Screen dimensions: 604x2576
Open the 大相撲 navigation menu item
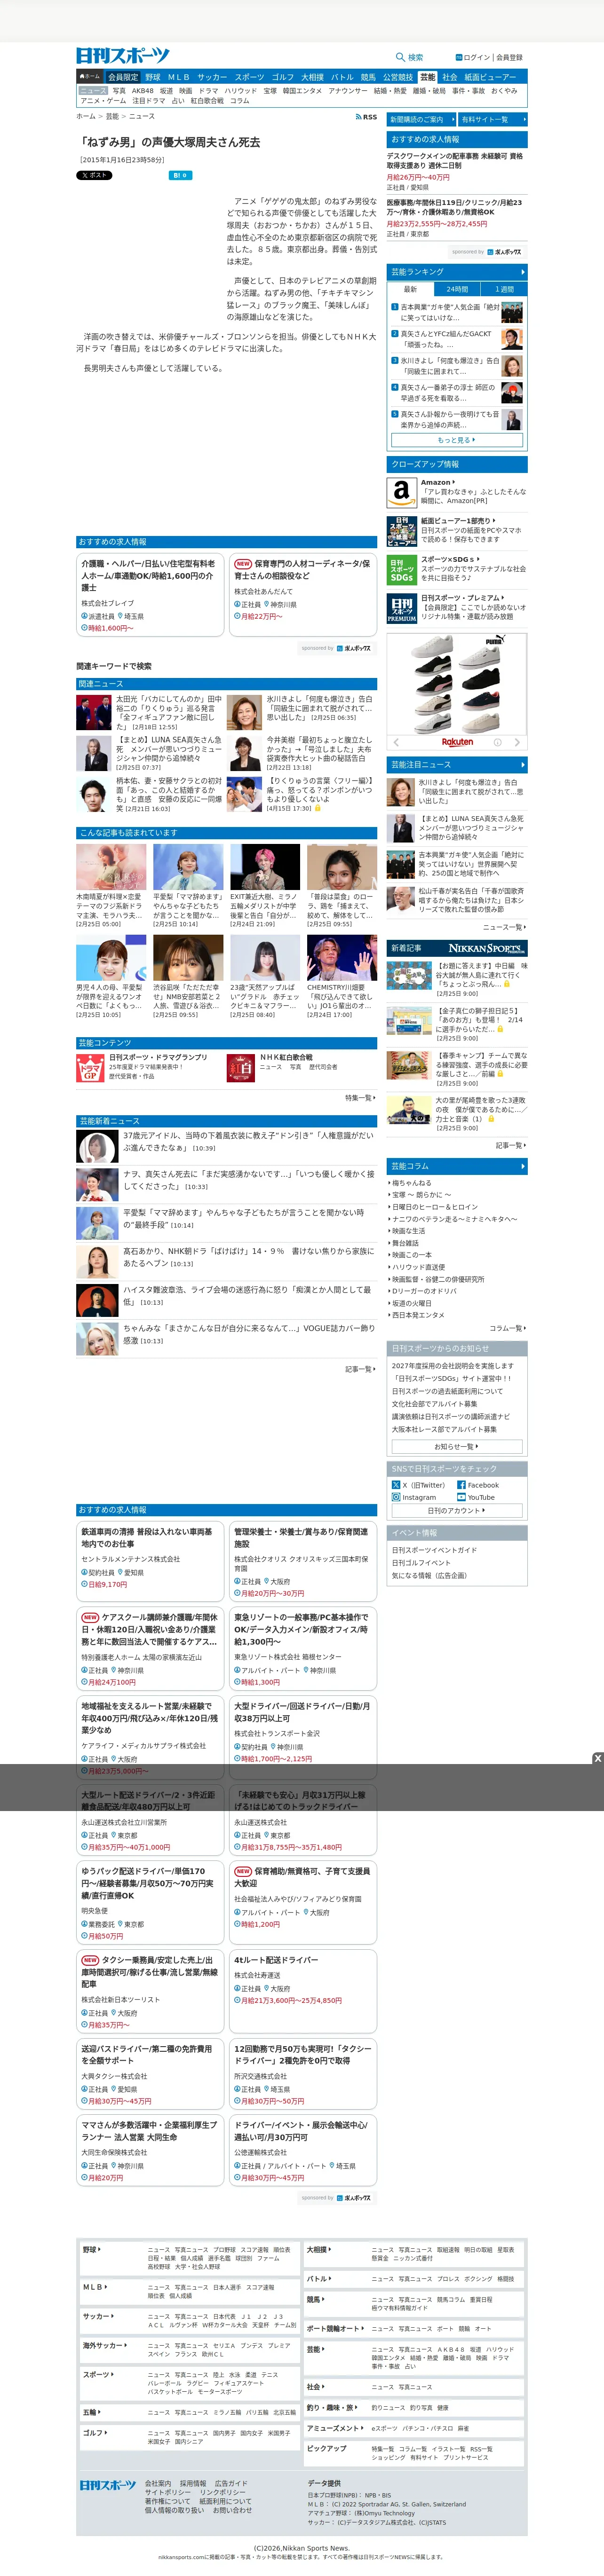[313, 77]
